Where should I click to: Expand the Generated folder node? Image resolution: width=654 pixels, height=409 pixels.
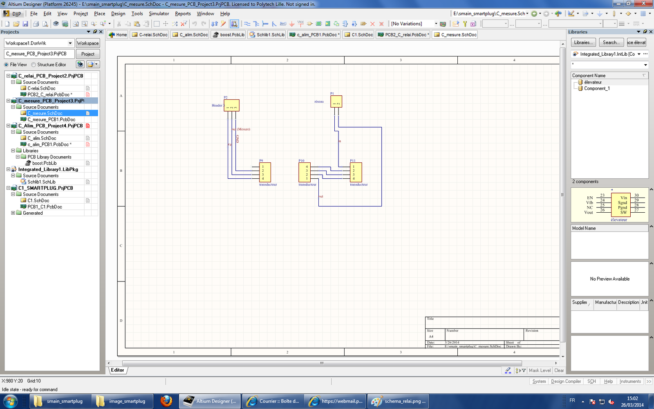coord(13,213)
